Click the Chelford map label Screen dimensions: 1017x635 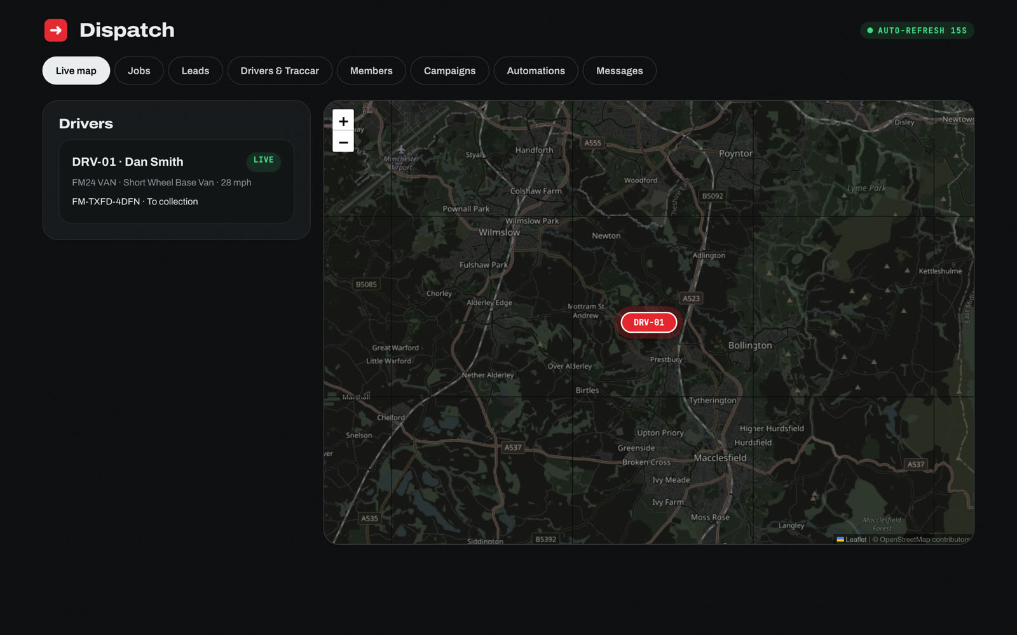[x=391, y=418]
